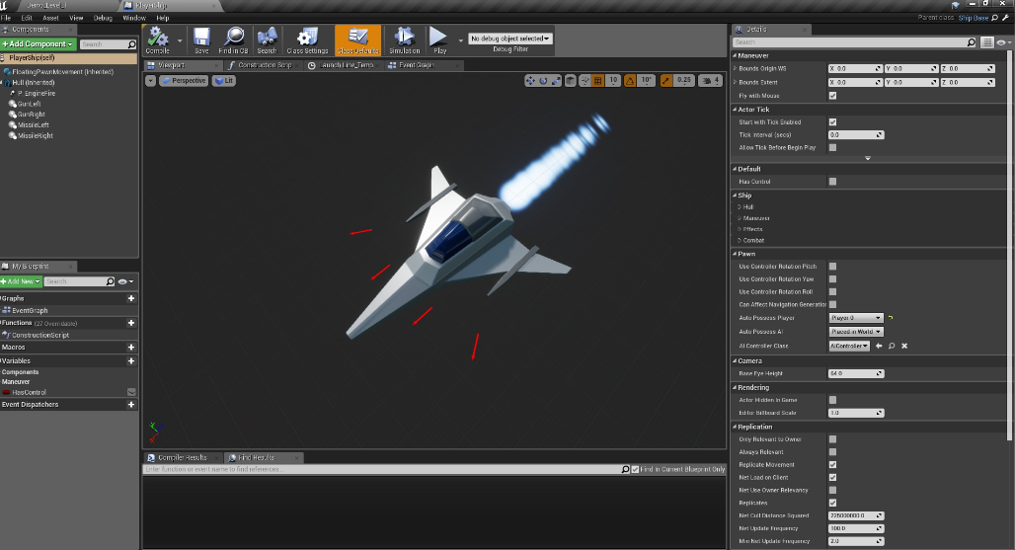Reset Auto Possess Player to default

point(891,318)
